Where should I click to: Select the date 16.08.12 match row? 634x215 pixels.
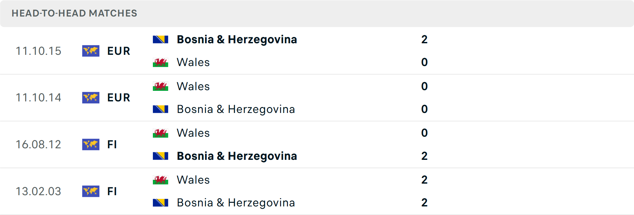39,145
